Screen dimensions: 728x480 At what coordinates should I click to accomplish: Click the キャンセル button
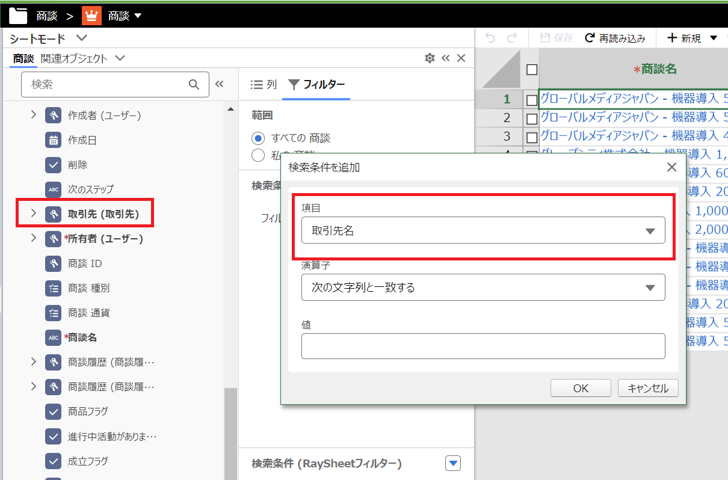point(648,388)
